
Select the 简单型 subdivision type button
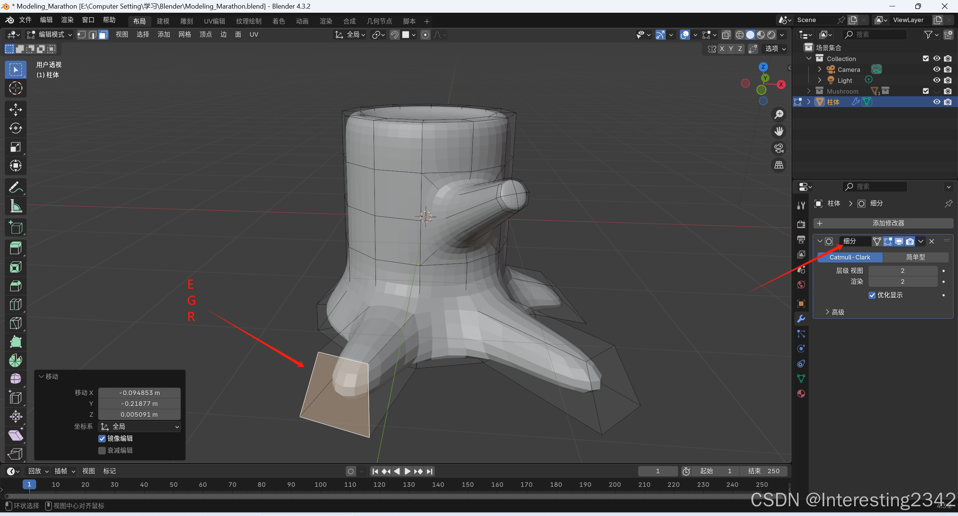915,257
